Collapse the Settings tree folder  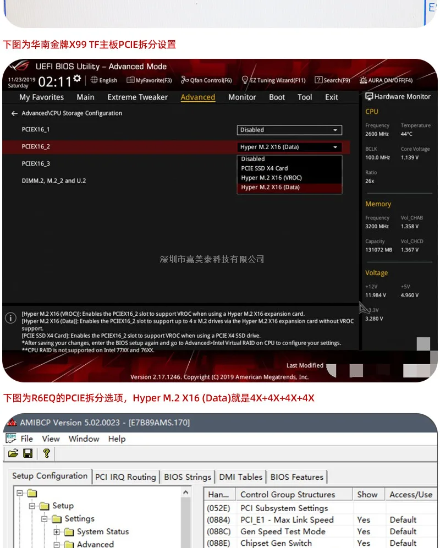45,519
